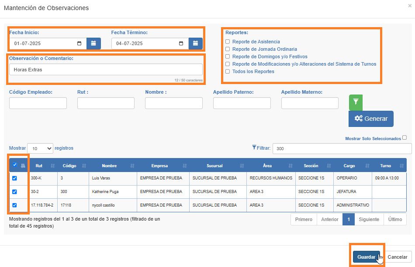Uncheck the nycoll castillo row
Image resolution: width=415 pixels, height=267 pixels.
(x=14, y=205)
